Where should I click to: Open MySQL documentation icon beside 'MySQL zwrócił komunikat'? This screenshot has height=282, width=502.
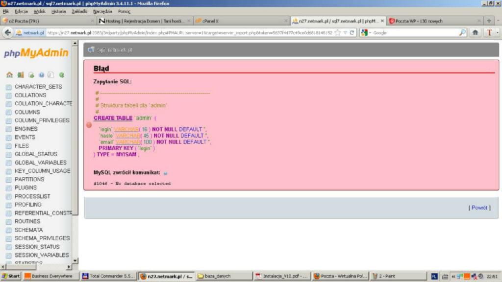165,173
